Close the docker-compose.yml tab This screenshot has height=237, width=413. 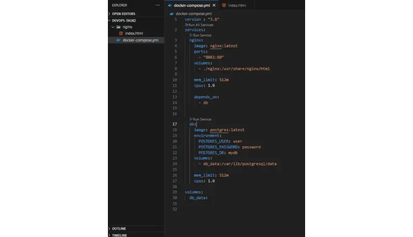(x=214, y=5)
